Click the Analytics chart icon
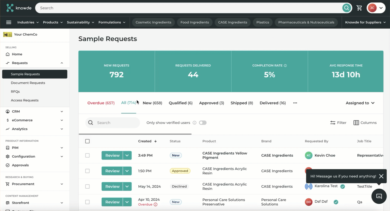The height and width of the screenshot is (211, 390). pos(8,129)
